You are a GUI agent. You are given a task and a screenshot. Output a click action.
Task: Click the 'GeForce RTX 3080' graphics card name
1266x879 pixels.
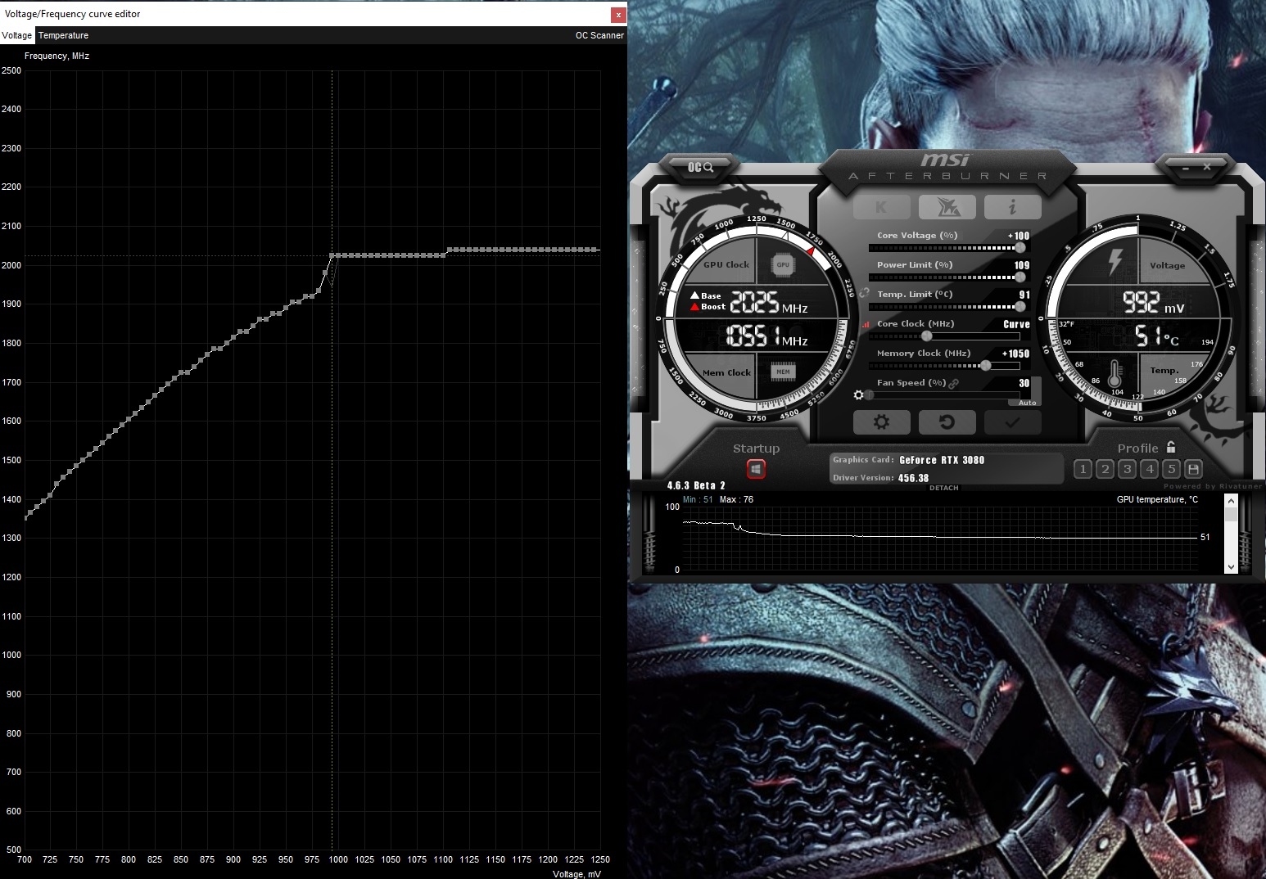(x=942, y=460)
